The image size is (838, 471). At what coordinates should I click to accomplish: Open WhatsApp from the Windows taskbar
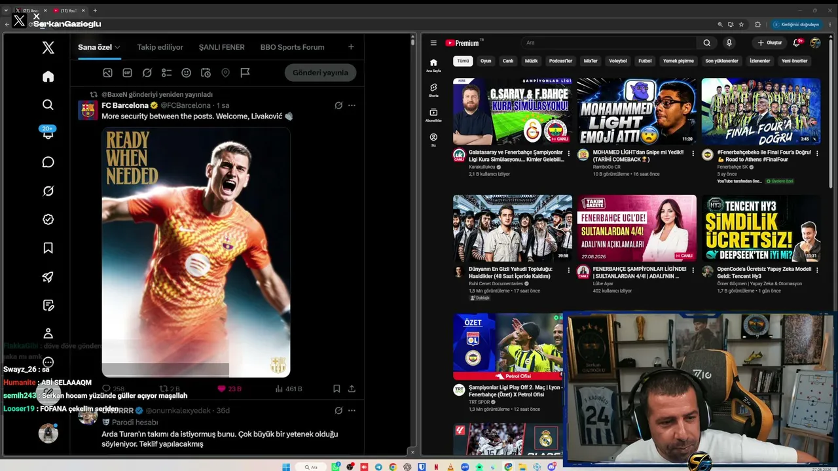pos(336,467)
